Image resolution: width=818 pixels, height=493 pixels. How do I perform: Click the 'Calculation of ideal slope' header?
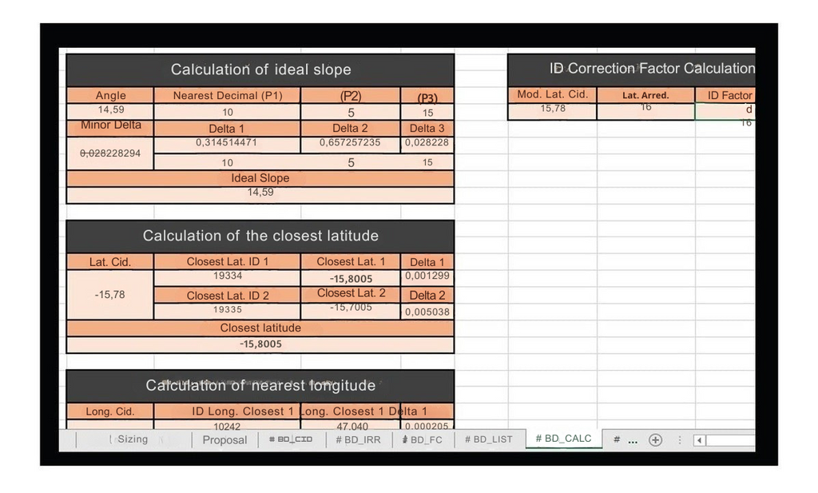260,70
